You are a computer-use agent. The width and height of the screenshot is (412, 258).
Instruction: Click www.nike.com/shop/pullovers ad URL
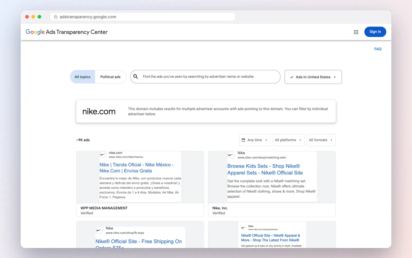(263, 229)
